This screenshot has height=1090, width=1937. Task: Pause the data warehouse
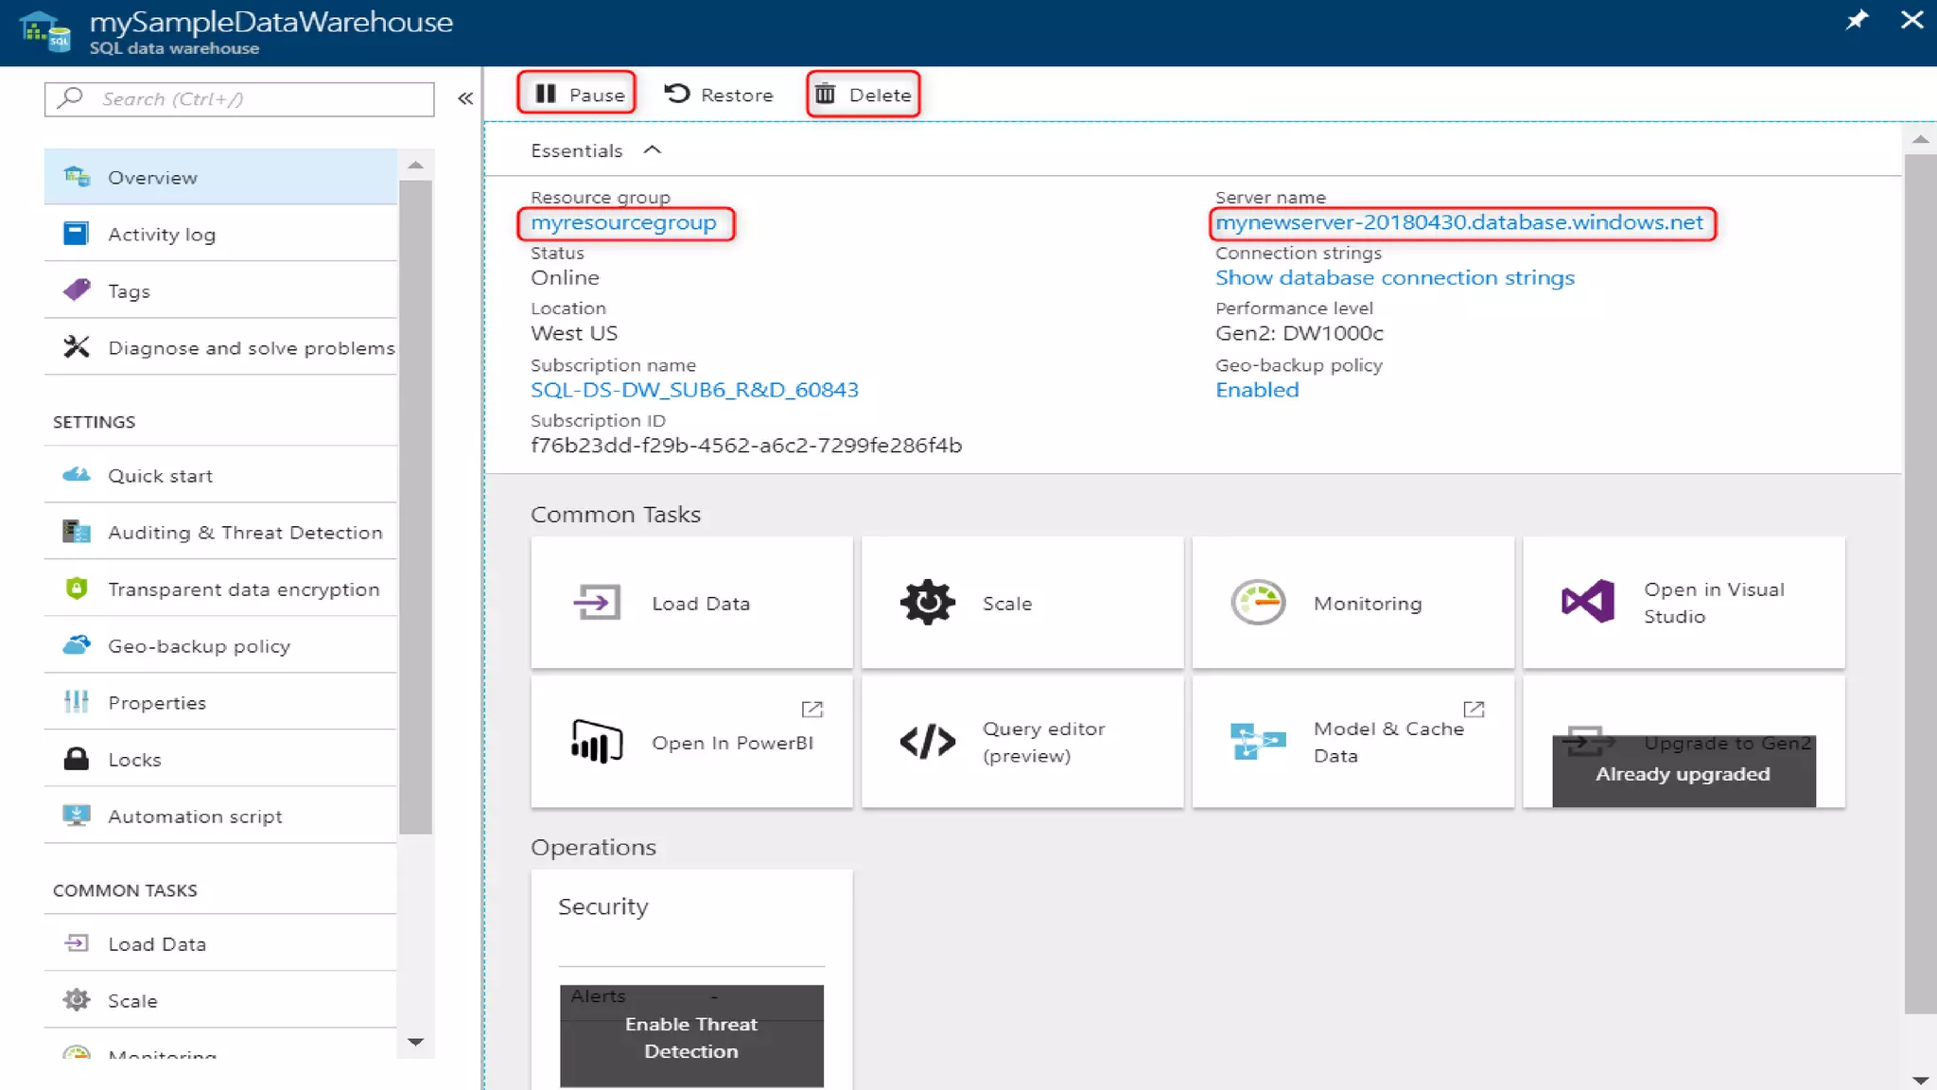click(x=578, y=94)
